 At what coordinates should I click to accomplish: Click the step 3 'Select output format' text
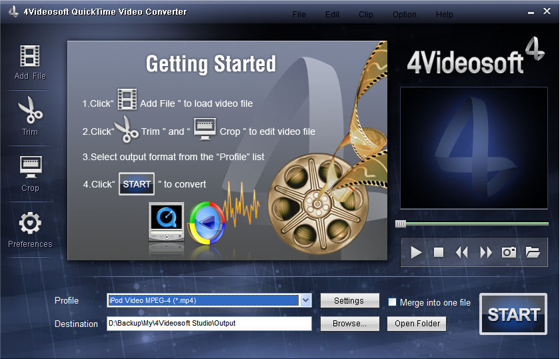pyautogui.click(x=173, y=157)
